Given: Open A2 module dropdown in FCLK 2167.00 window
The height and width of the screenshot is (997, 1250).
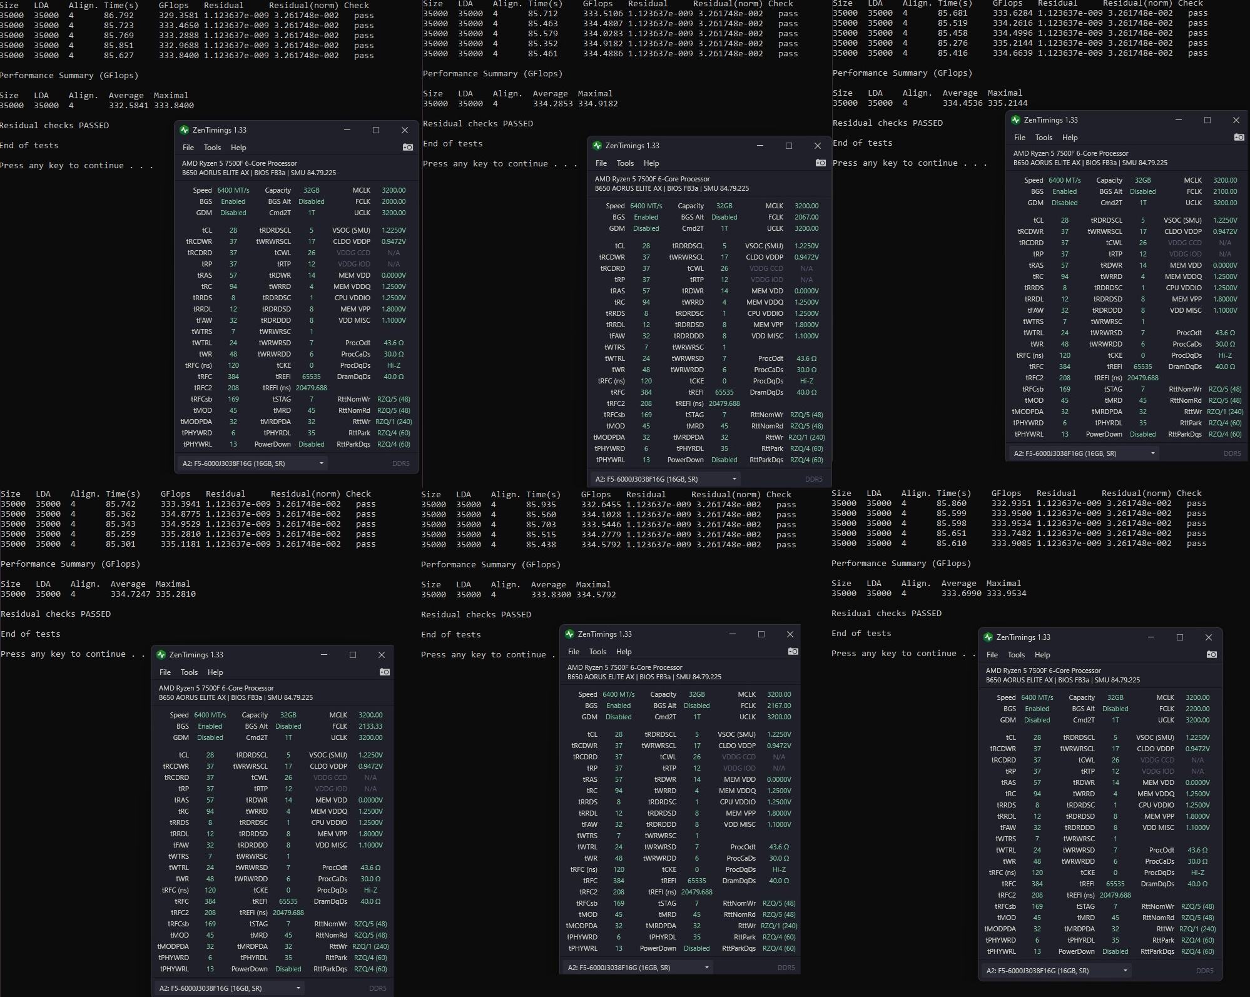Looking at the screenshot, I should coord(706,968).
